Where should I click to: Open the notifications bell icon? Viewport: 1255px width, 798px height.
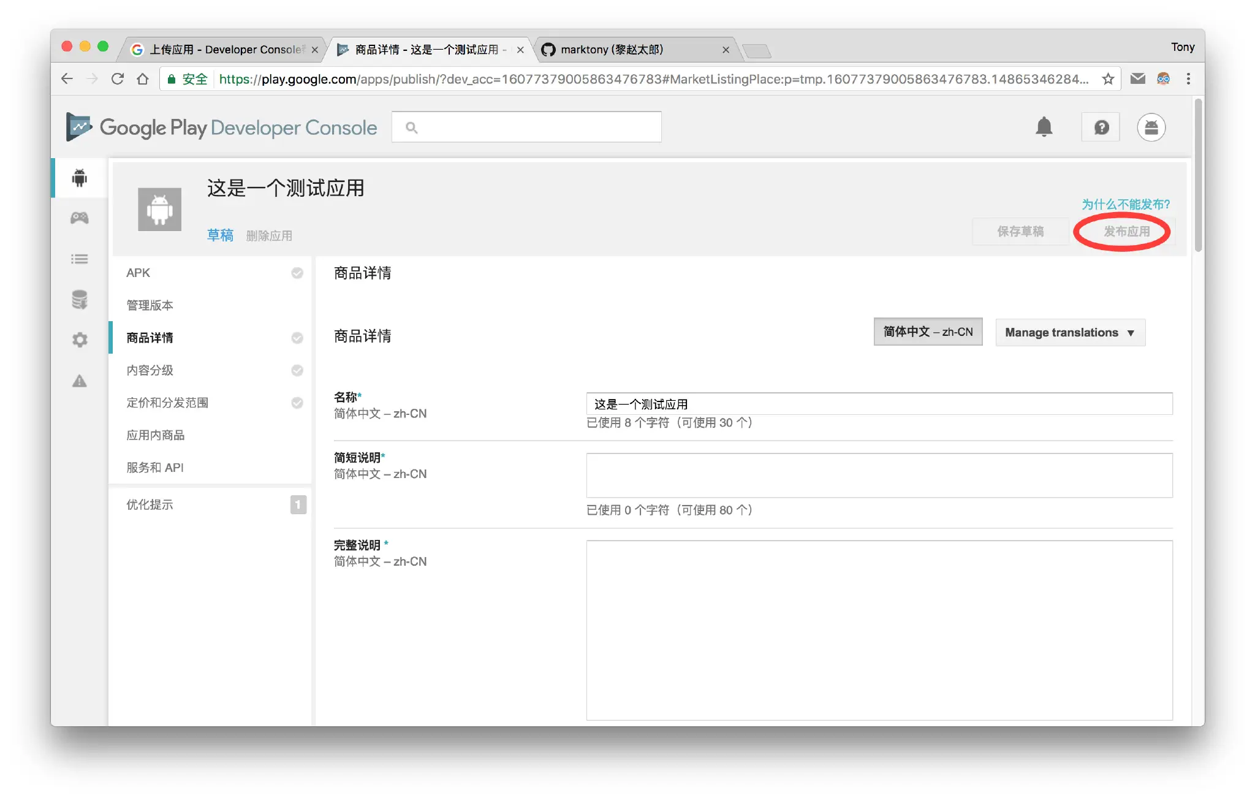coord(1044,127)
